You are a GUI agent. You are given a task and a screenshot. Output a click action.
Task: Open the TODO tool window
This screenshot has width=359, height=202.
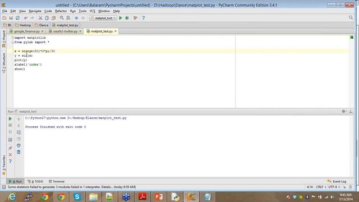tap(35, 181)
